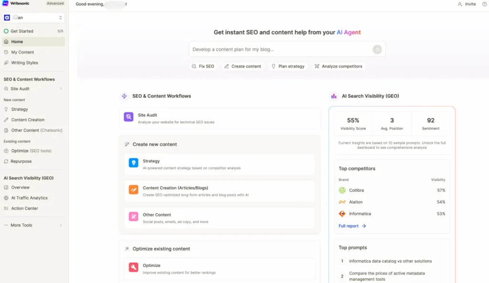
Task: Expand the More Tools chevron
Action: click(x=61, y=225)
